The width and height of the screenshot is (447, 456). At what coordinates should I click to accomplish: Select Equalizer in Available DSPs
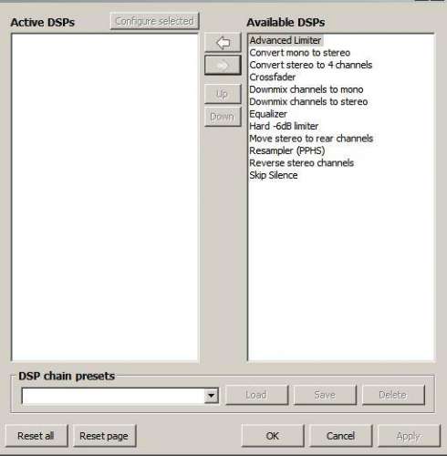pos(268,114)
